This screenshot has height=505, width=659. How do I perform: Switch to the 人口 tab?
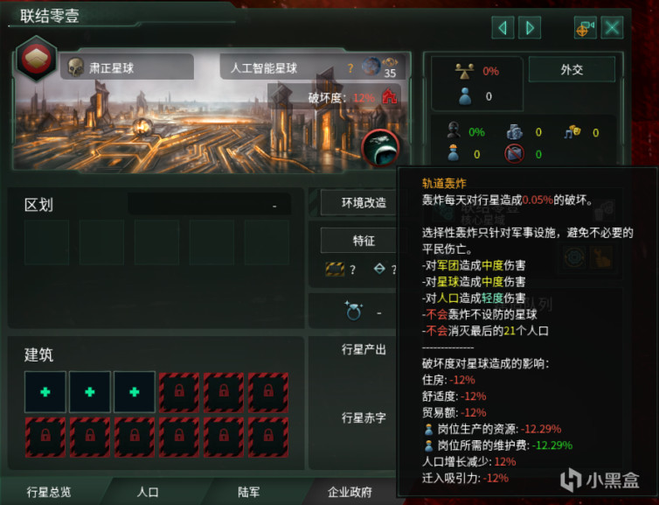(148, 492)
